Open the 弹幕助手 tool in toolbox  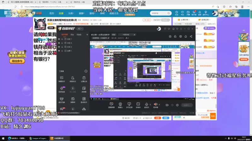tap(62, 79)
